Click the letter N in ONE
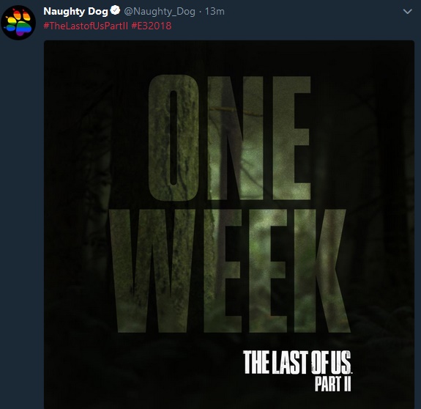Viewport: 421px width, 409px height. pos(236,138)
